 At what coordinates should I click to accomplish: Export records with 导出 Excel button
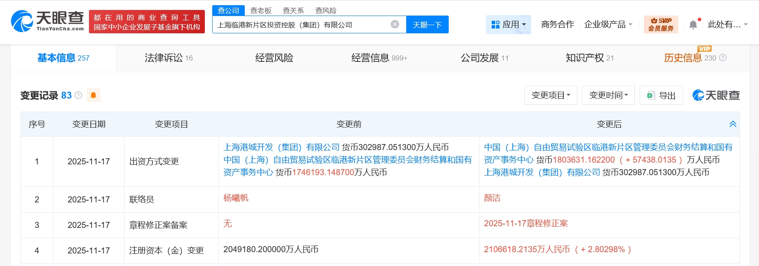click(x=661, y=95)
